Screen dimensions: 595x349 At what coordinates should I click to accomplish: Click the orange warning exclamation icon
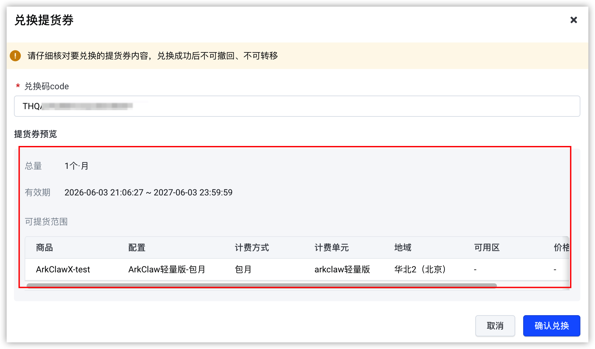15,56
